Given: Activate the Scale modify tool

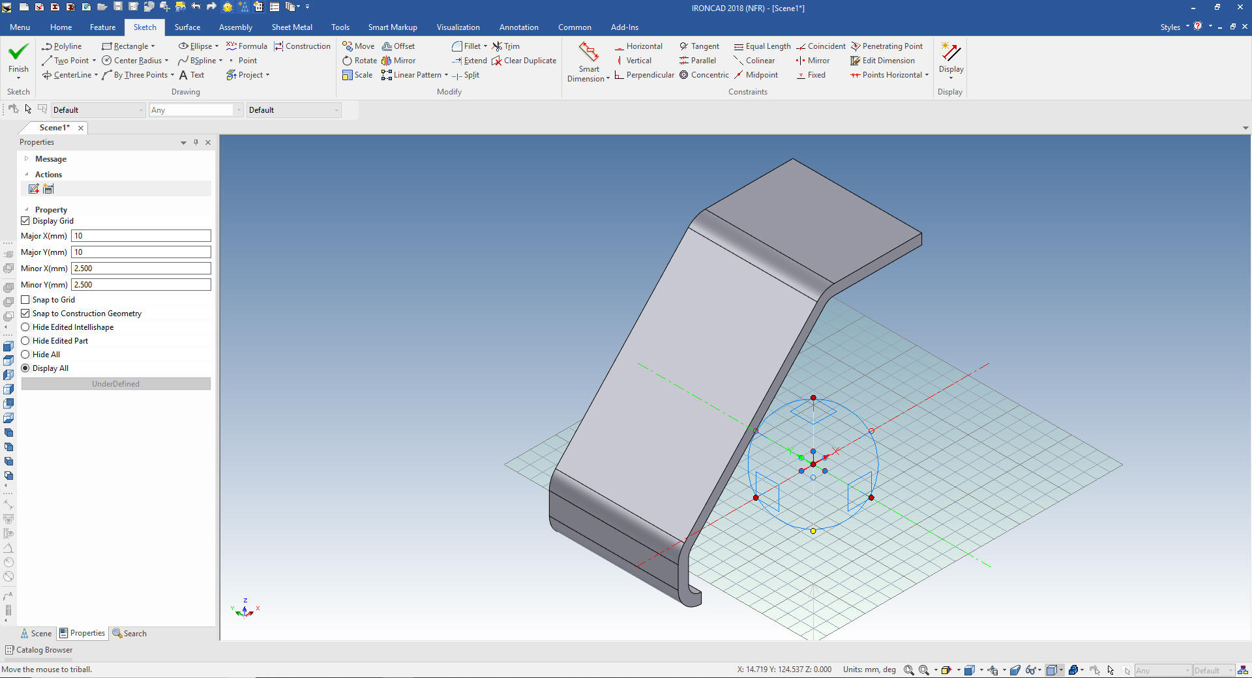Looking at the screenshot, I should (x=357, y=75).
